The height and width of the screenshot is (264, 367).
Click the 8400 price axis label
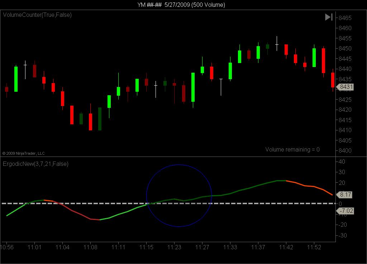[x=345, y=150]
